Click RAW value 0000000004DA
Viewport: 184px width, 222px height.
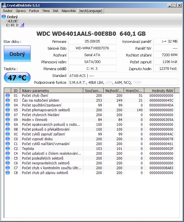click(161, 105)
